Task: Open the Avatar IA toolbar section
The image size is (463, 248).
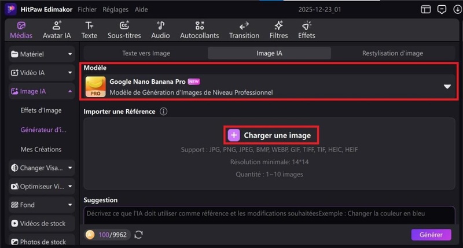Action: click(57, 30)
